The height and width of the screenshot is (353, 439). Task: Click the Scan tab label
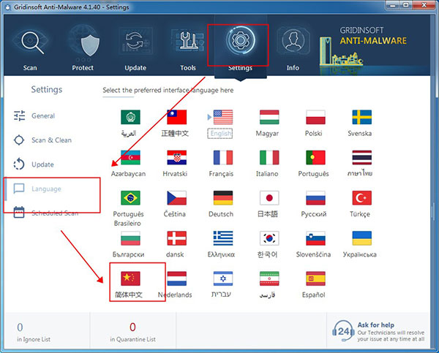click(30, 68)
